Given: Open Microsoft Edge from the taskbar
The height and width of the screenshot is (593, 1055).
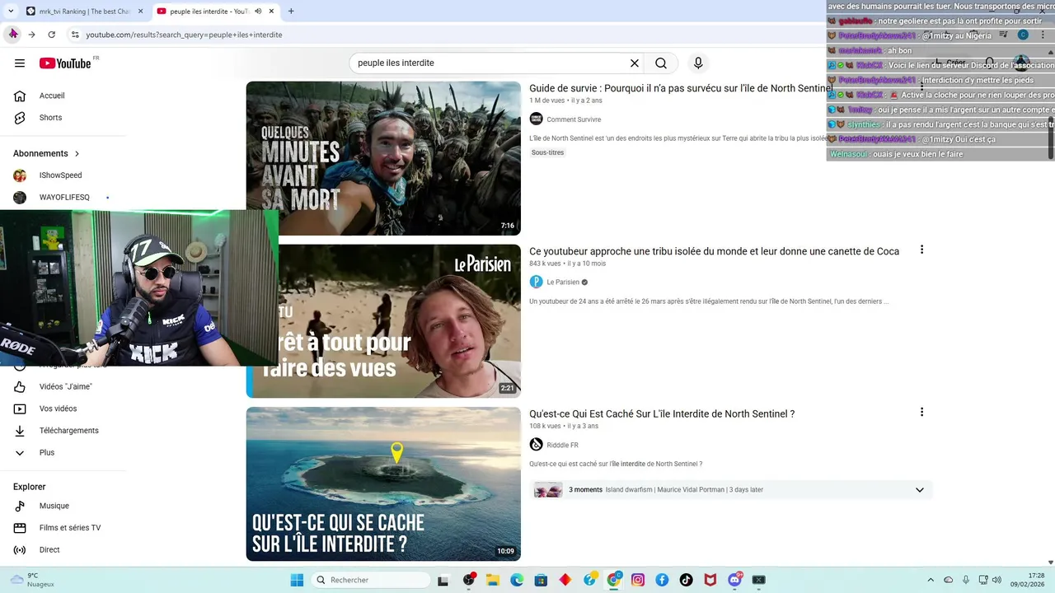Looking at the screenshot, I should (x=517, y=580).
